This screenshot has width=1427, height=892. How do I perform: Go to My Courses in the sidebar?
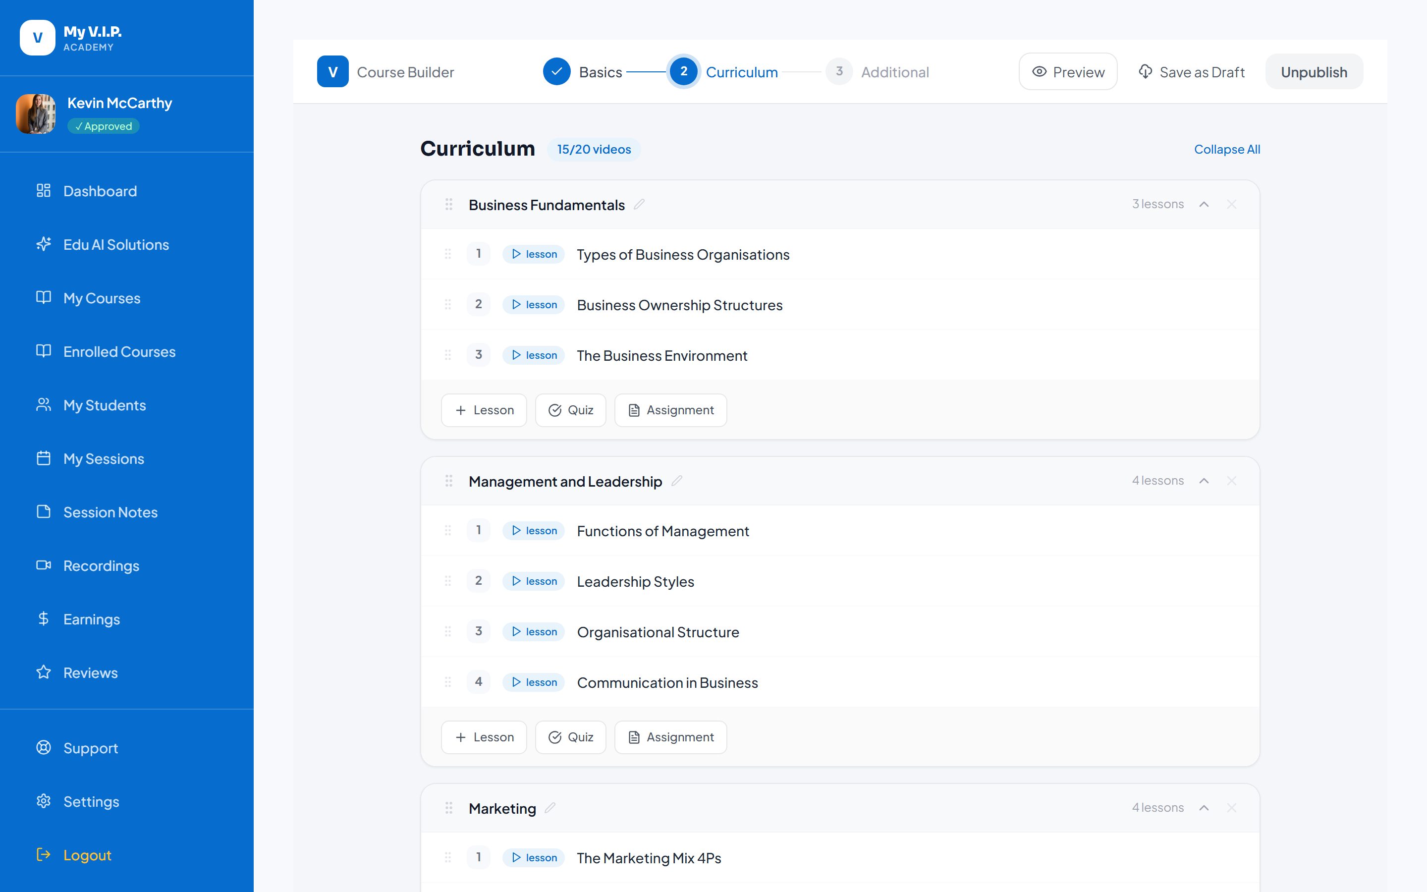click(89, 298)
